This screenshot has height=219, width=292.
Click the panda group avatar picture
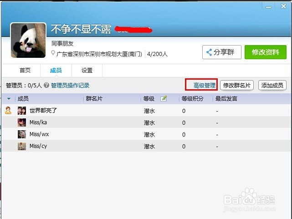tap(28, 41)
